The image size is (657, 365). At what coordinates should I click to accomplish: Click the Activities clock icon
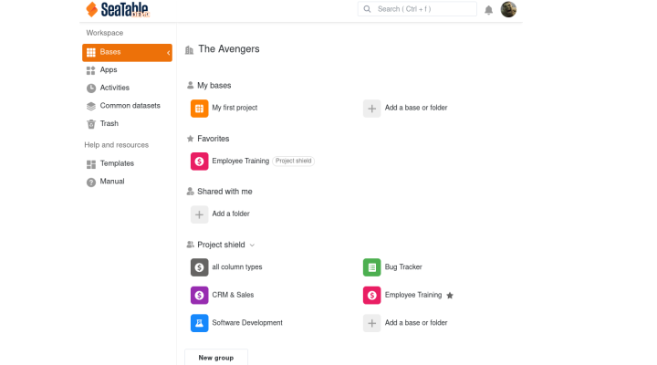click(91, 88)
